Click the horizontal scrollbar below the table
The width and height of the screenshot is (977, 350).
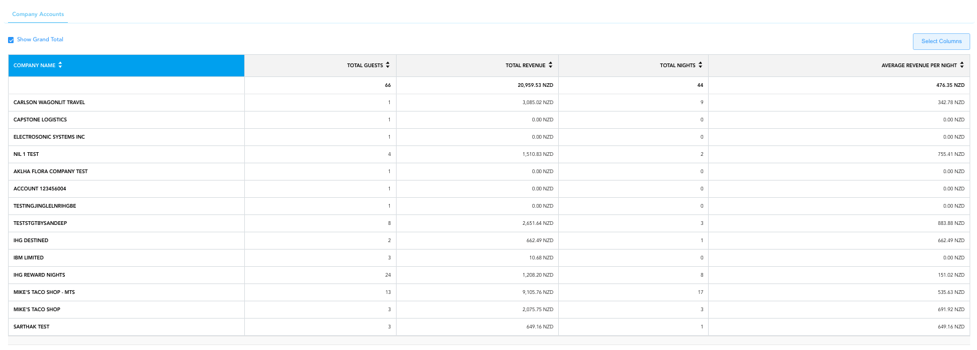[x=488, y=340]
